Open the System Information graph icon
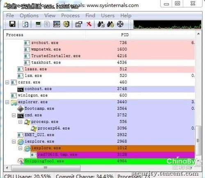Screen dimensions: 205x178 tap(38, 24)
